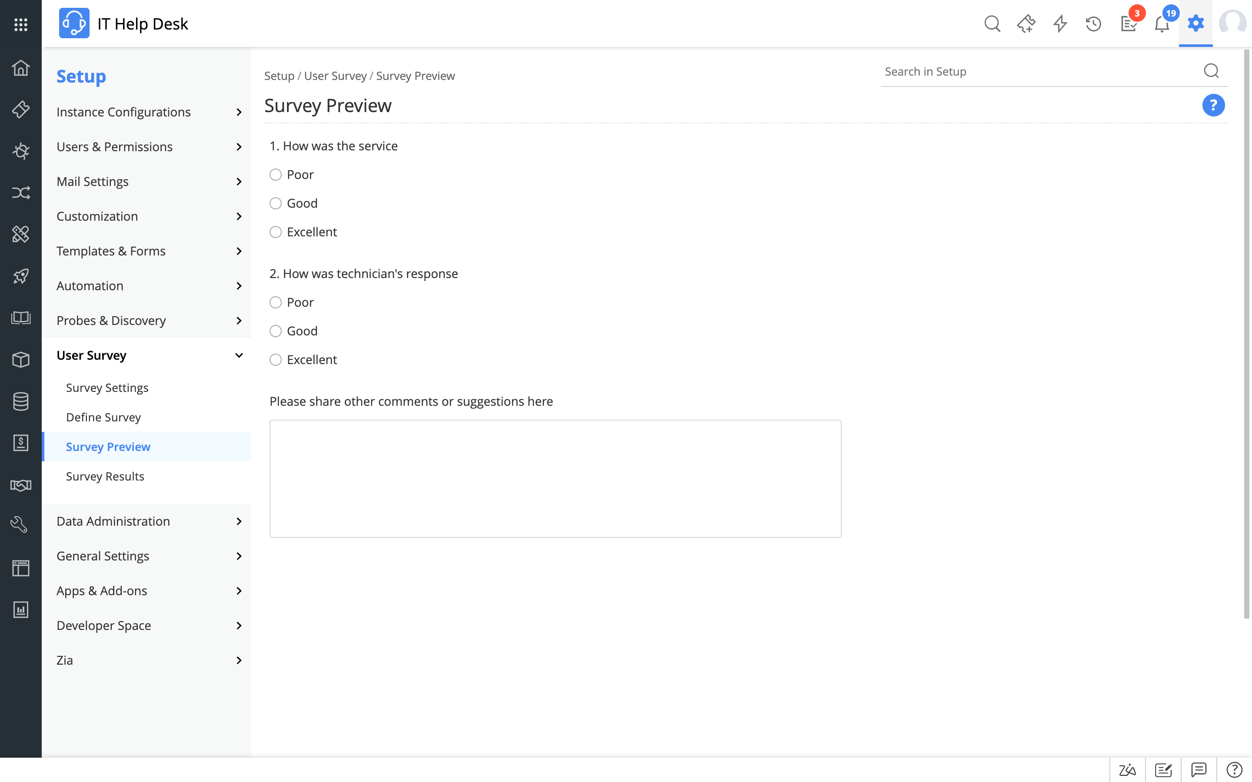
Task: Click the Home icon in the sidebar
Action: [x=21, y=68]
